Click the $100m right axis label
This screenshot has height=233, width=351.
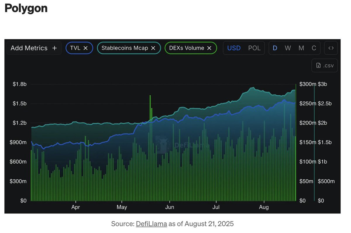point(308,162)
